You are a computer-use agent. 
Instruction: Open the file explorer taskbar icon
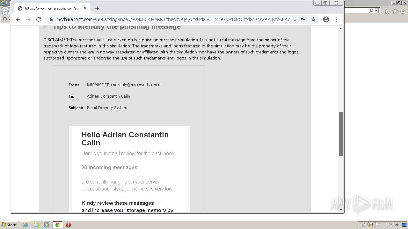click(36, 225)
